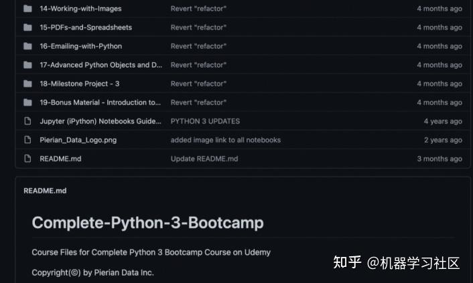The image size is (473, 283).
Task: Open the Pierian_Data_Logo.png file
Action: [x=78, y=140]
